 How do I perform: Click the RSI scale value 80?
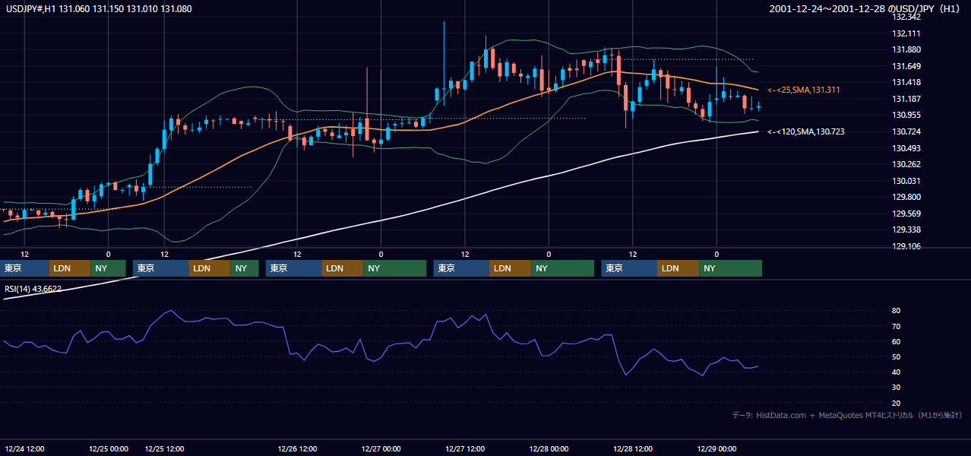(897, 311)
